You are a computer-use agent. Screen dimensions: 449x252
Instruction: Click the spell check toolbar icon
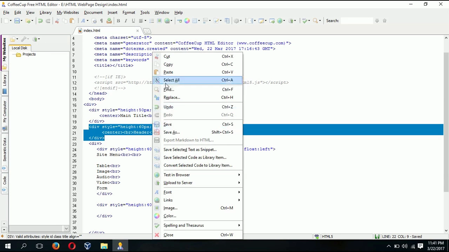pyautogui.click(x=304, y=21)
